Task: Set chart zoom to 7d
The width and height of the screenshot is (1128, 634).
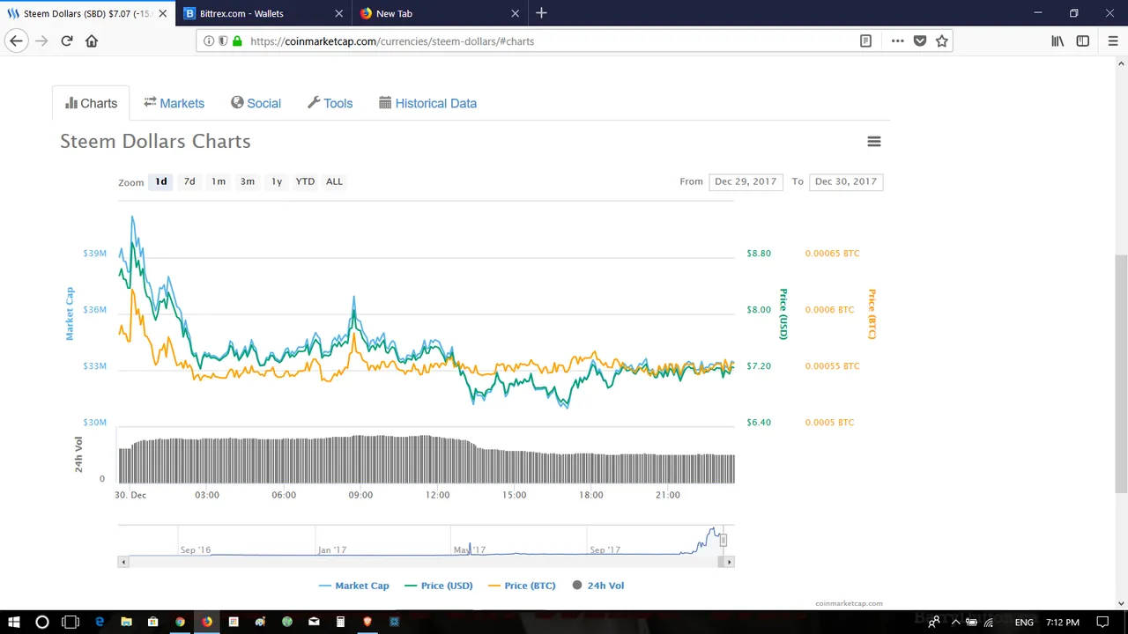Action: pyautogui.click(x=189, y=181)
